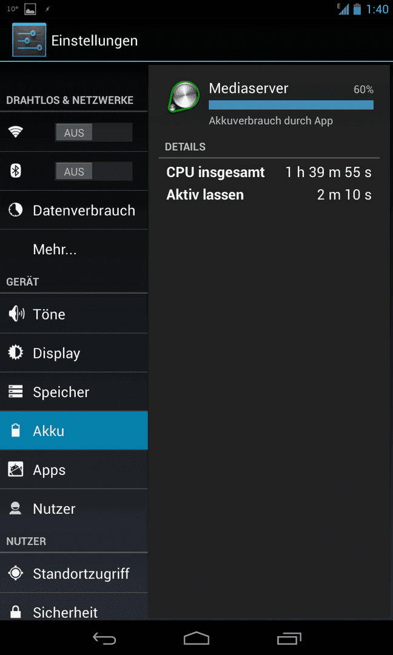Toggle the Bluetooth AUS switch
Image resolution: width=393 pixels, height=655 pixels.
[x=93, y=171]
